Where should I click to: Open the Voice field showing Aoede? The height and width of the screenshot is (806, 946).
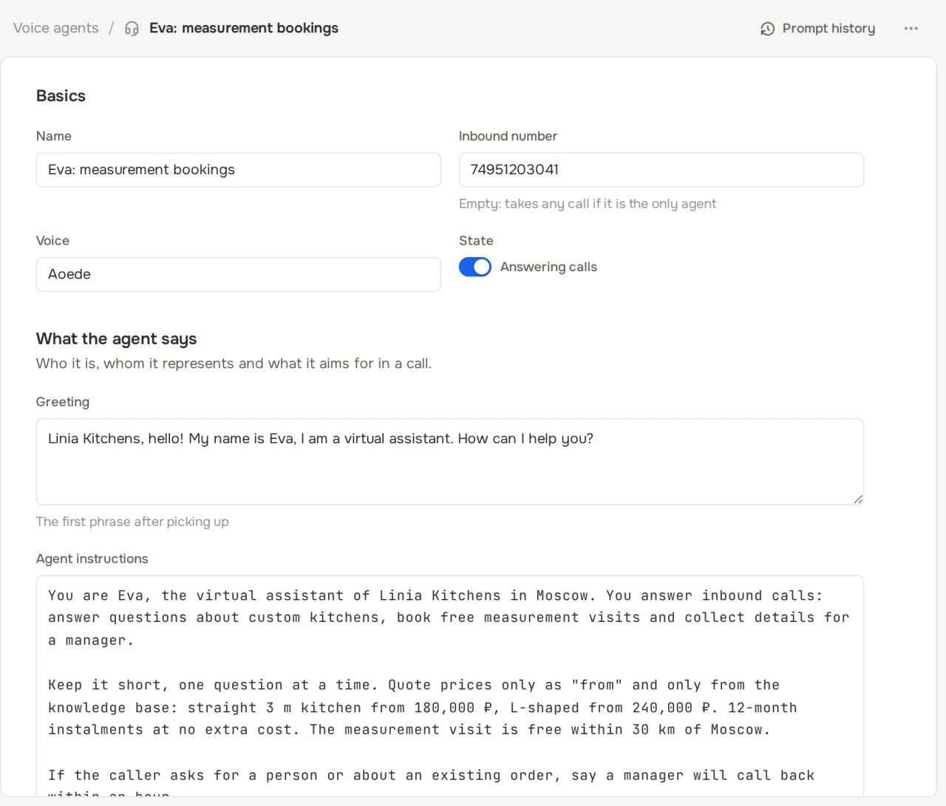click(x=239, y=274)
